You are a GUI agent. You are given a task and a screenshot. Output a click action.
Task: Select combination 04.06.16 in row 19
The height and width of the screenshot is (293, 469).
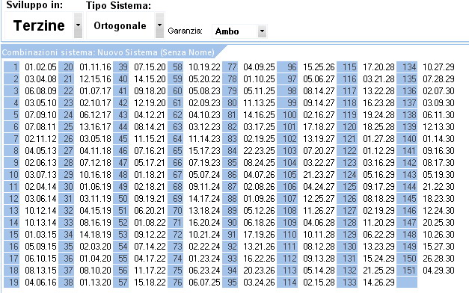click(40, 283)
